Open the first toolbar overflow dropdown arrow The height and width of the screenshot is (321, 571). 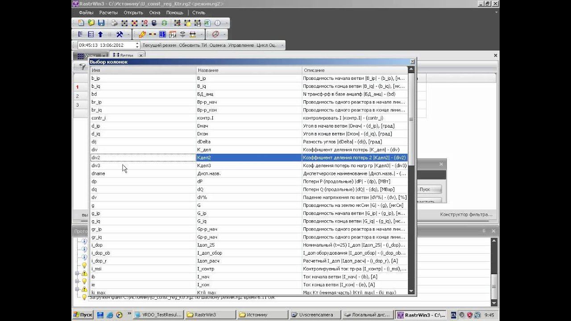[x=227, y=23]
